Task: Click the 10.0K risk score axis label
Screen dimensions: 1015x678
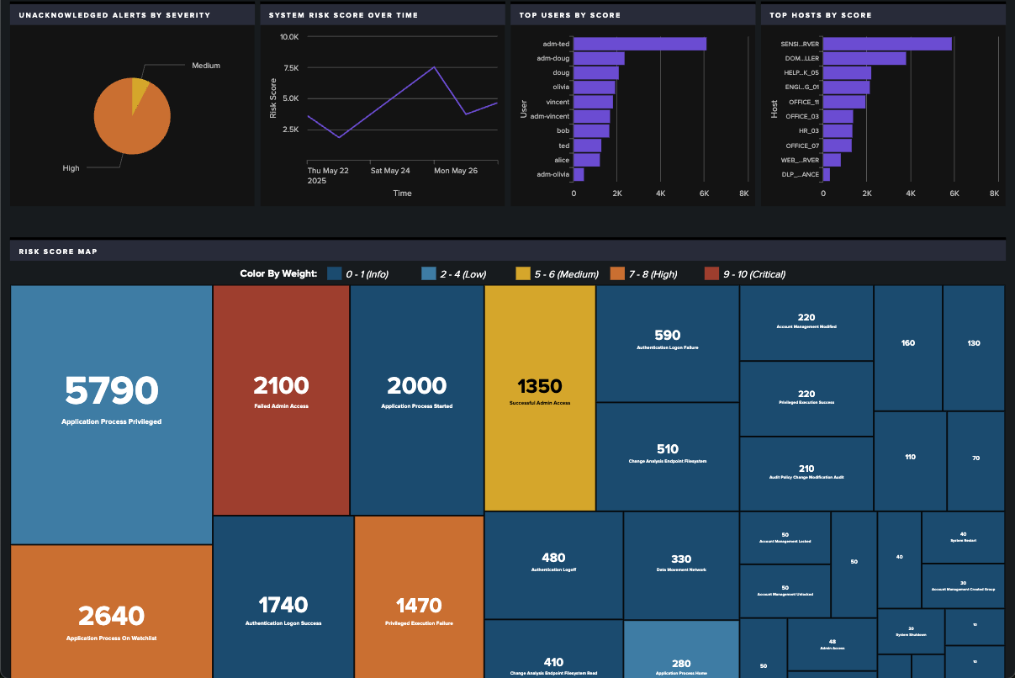Action: 289,37
